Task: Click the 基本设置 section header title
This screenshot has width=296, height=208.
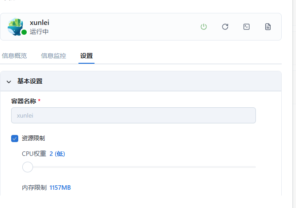Action: coord(30,82)
